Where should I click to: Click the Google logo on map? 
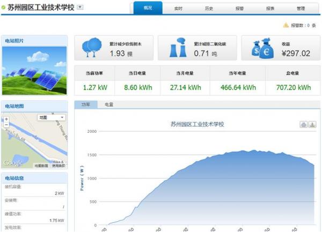[x=12, y=163]
